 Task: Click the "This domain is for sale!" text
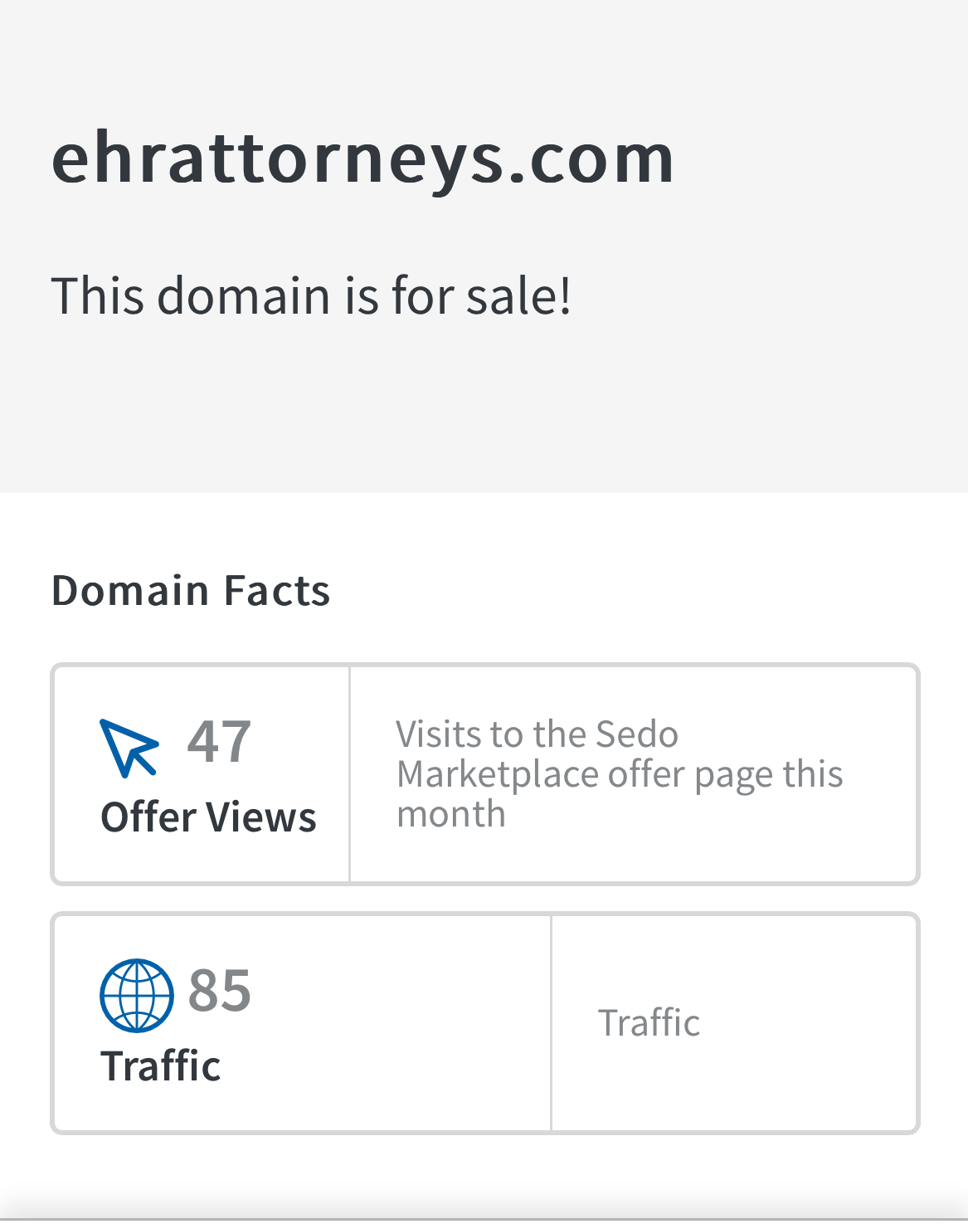(311, 295)
